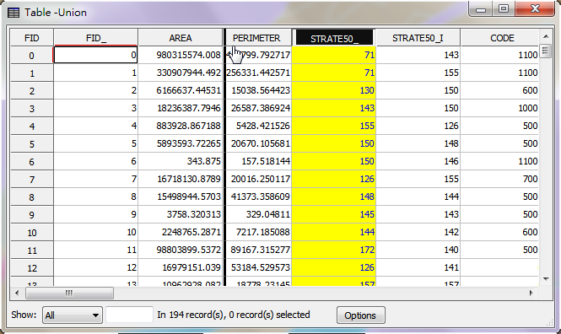Click STRATE50_ cell 145 in row 9
Image resolution: width=561 pixels, height=334 pixels.
point(334,214)
